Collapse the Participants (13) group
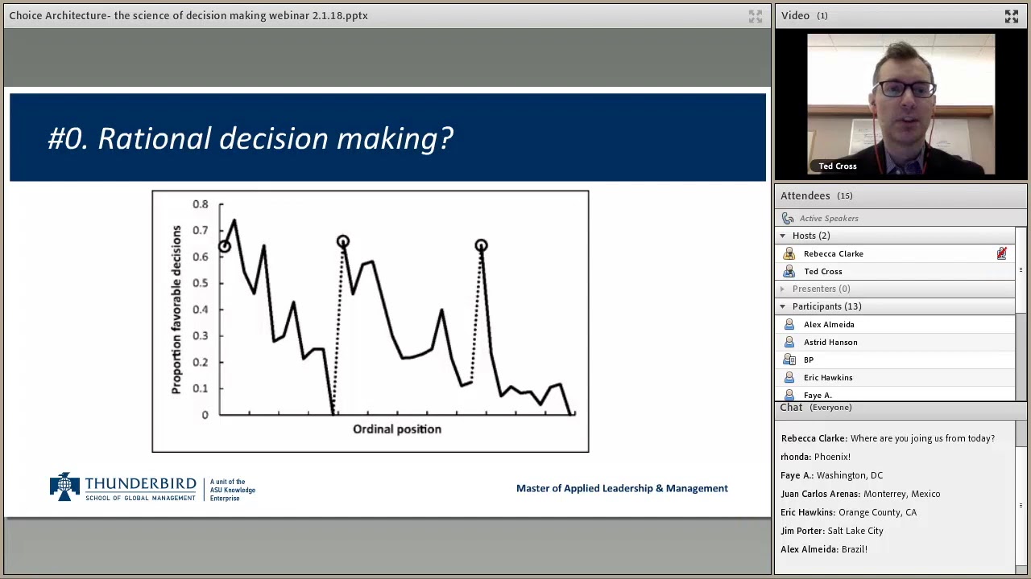Viewport: 1031px width, 579px height. point(782,306)
